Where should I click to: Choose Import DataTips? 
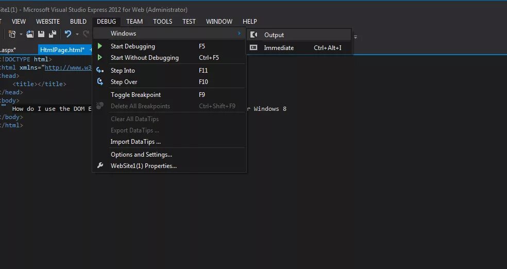(169, 142)
